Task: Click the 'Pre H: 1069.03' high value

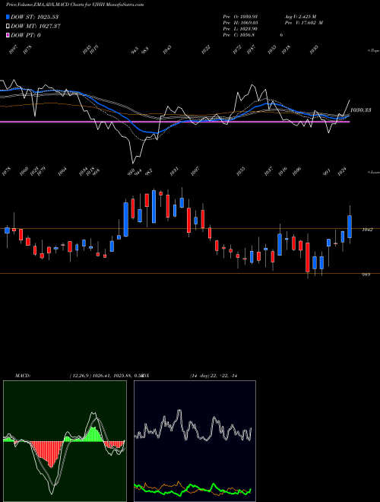Action: click(x=240, y=23)
